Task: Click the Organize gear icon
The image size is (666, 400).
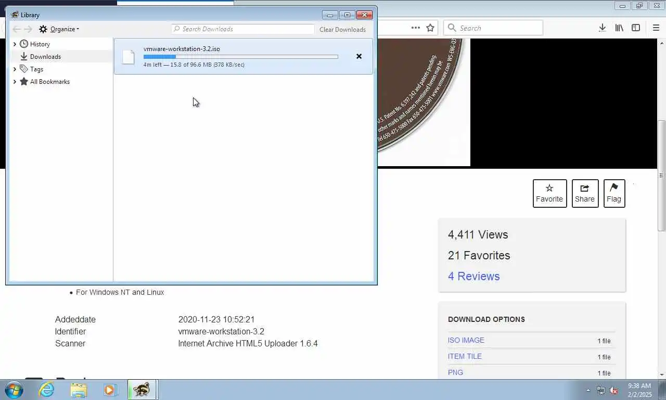Action: click(x=43, y=29)
